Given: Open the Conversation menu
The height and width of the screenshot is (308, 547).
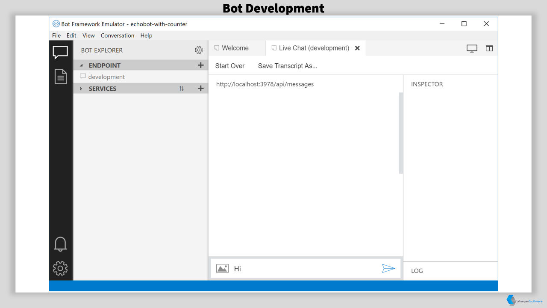Looking at the screenshot, I should click(x=118, y=36).
